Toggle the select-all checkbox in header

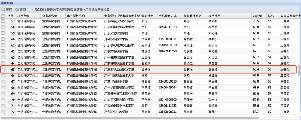[x=3, y=16]
